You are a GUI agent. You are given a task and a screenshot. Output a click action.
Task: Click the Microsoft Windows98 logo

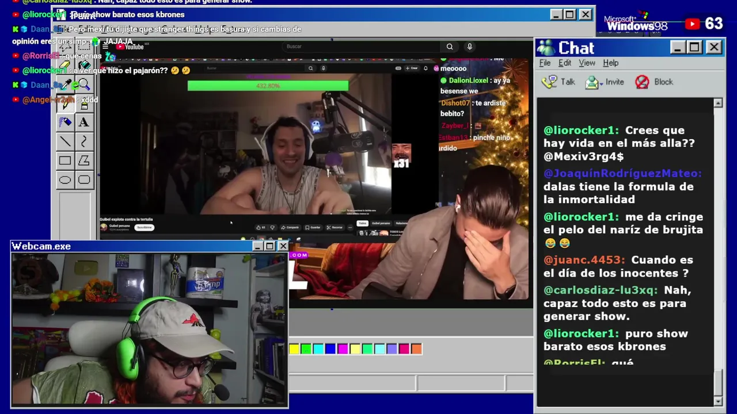[x=636, y=23]
